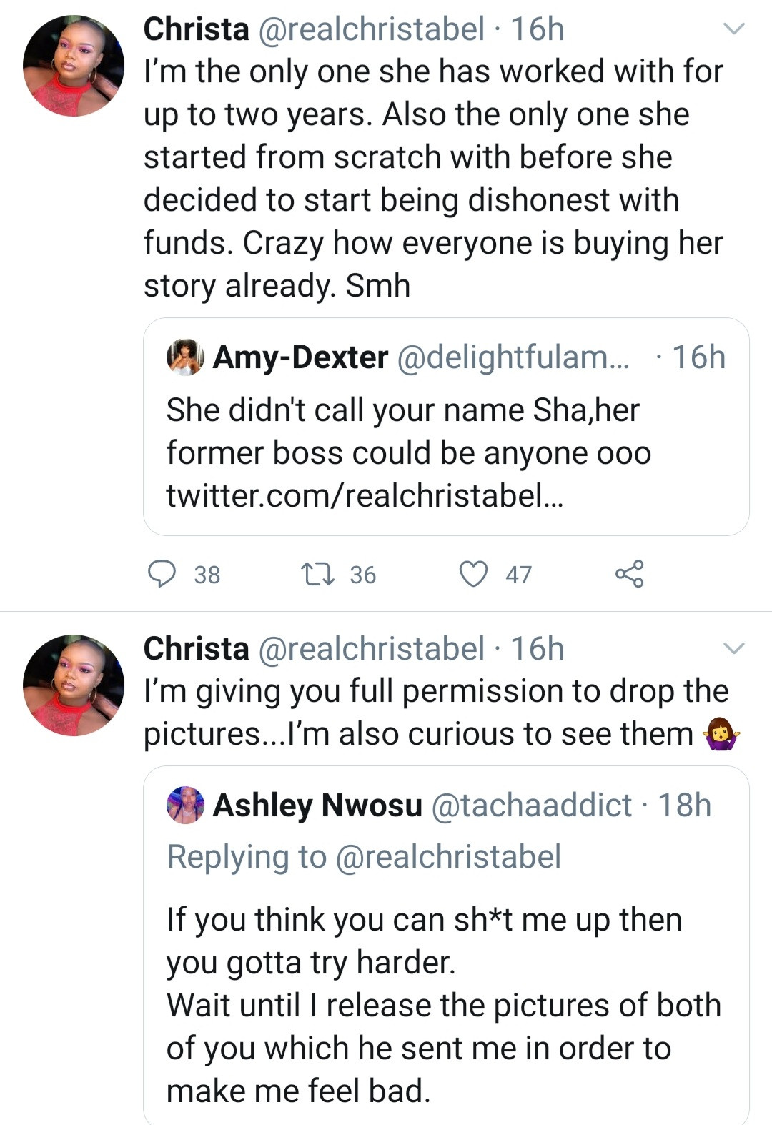Expand options chevron on second tweet

pos(734,648)
